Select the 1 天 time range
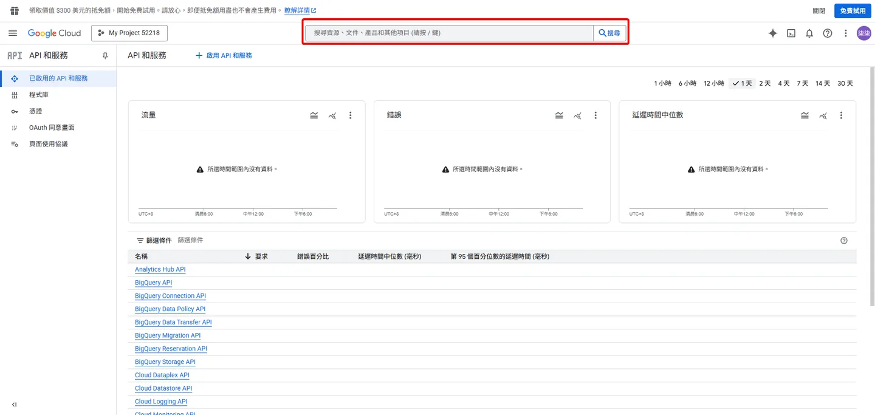 742,83
